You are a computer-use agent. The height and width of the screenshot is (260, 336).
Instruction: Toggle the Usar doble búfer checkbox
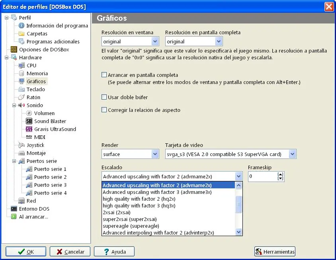pyautogui.click(x=104, y=97)
